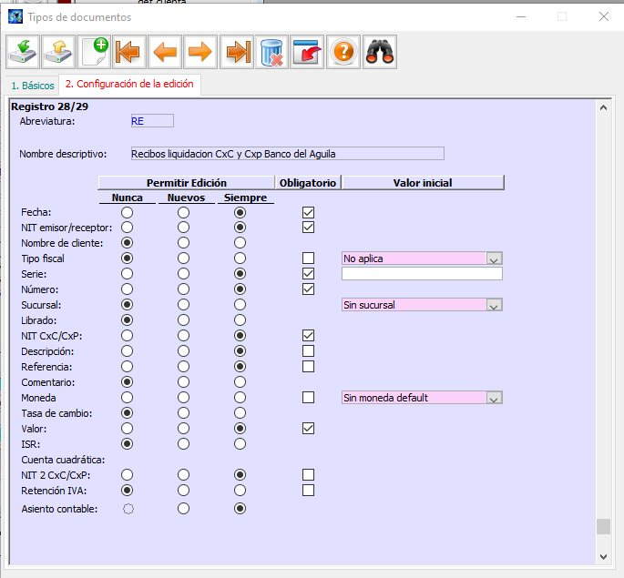This screenshot has width=624, height=578.
Task: Click the 'Registro 28/29' heading text
Action: [50, 106]
